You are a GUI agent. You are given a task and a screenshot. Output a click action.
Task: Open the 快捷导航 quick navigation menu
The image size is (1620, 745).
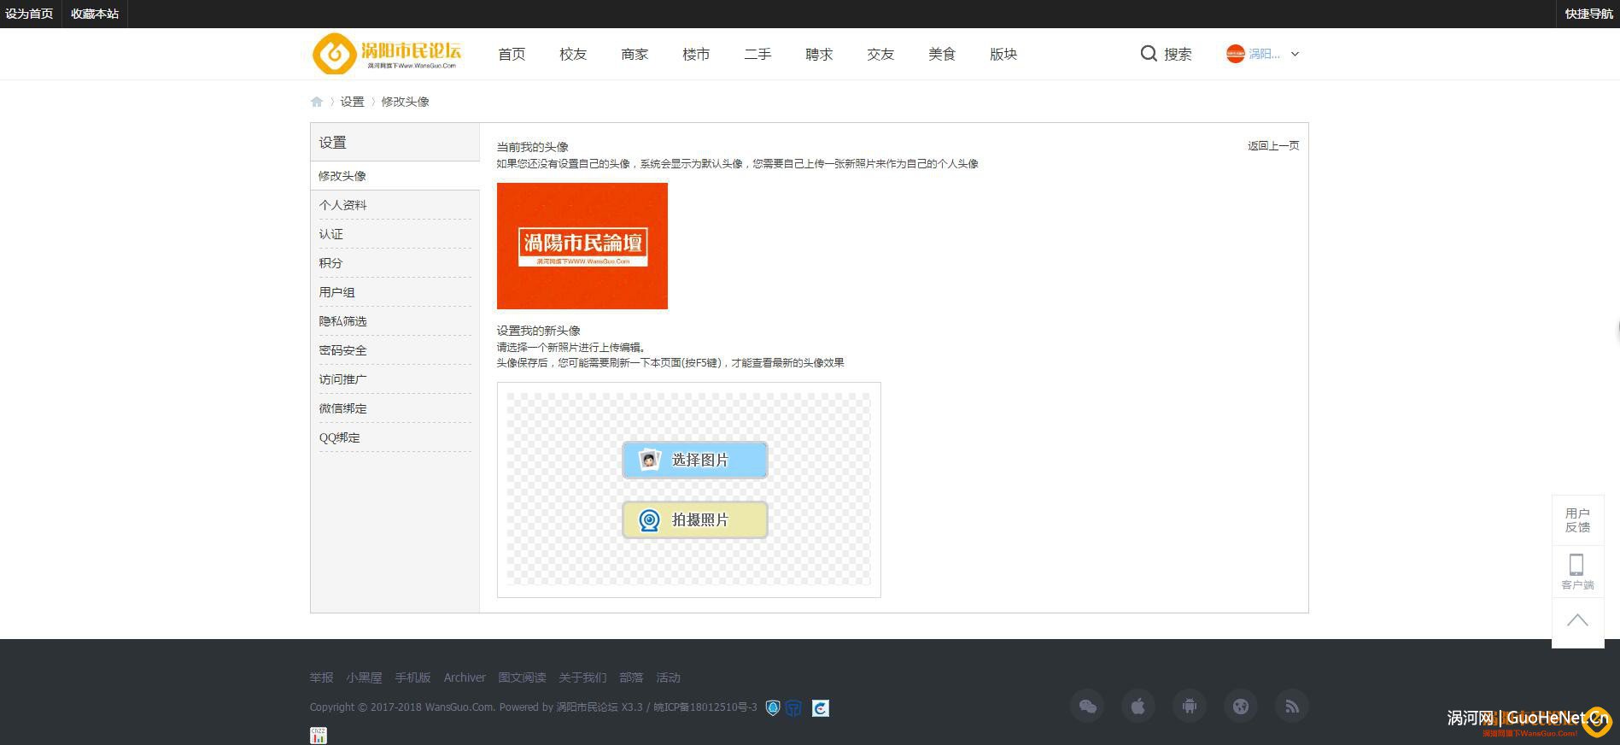pyautogui.click(x=1588, y=14)
